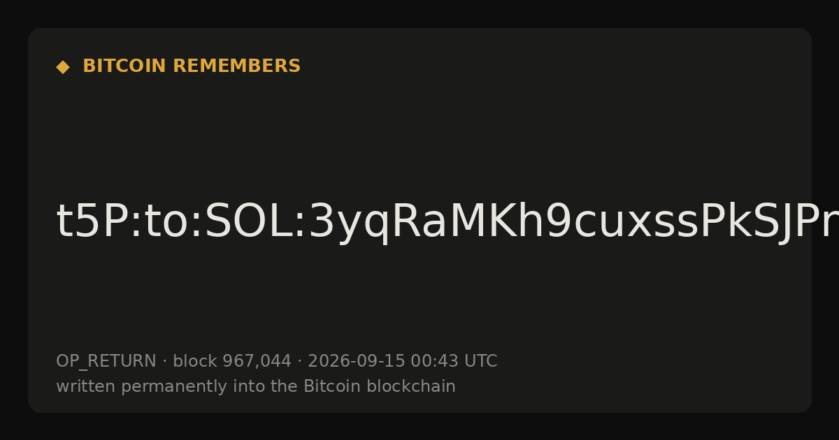839x440 pixels.
Task: Click the word 'into' in the caption
Action: (x=238, y=387)
